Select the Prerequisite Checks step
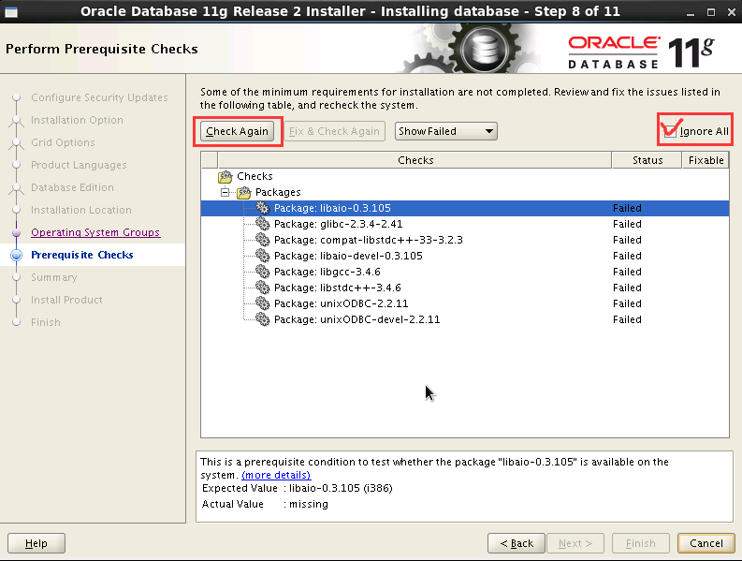 (x=82, y=255)
